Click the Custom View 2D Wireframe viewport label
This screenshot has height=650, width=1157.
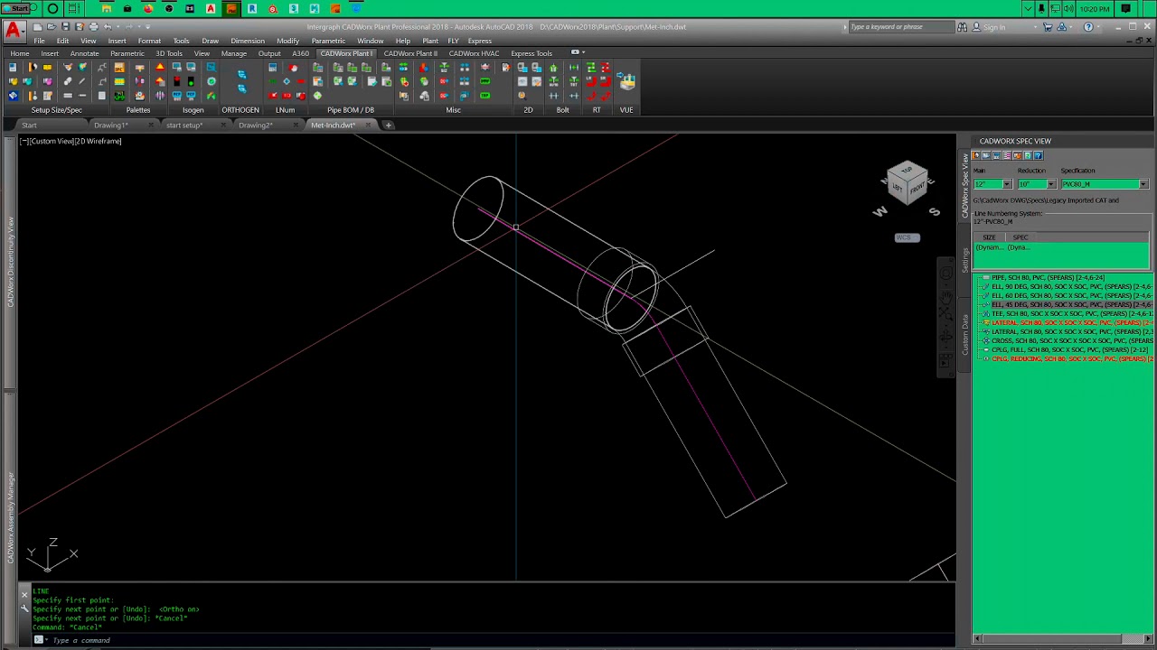(71, 141)
